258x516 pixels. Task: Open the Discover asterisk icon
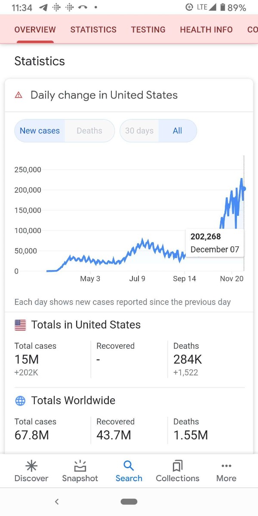click(x=31, y=466)
